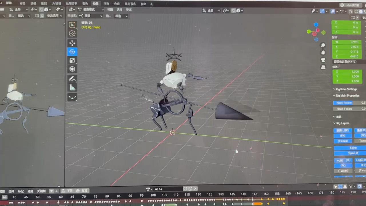Activate the highlighted Rotate tool

coord(72,52)
